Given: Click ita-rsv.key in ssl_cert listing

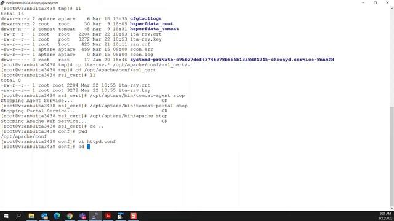Looking at the screenshot, I should coord(134,90).
